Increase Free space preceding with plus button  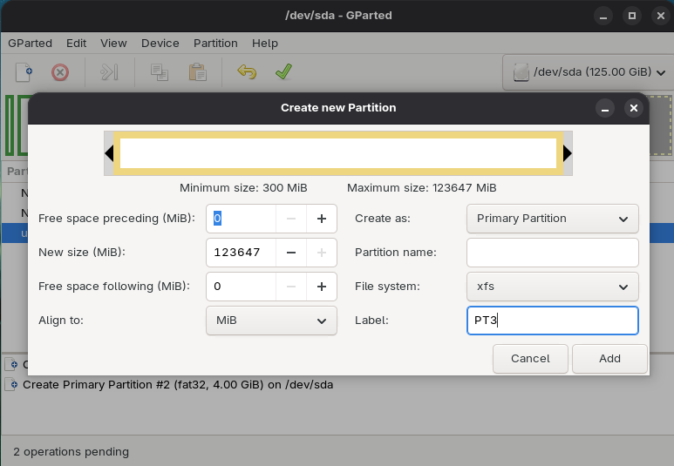click(321, 219)
